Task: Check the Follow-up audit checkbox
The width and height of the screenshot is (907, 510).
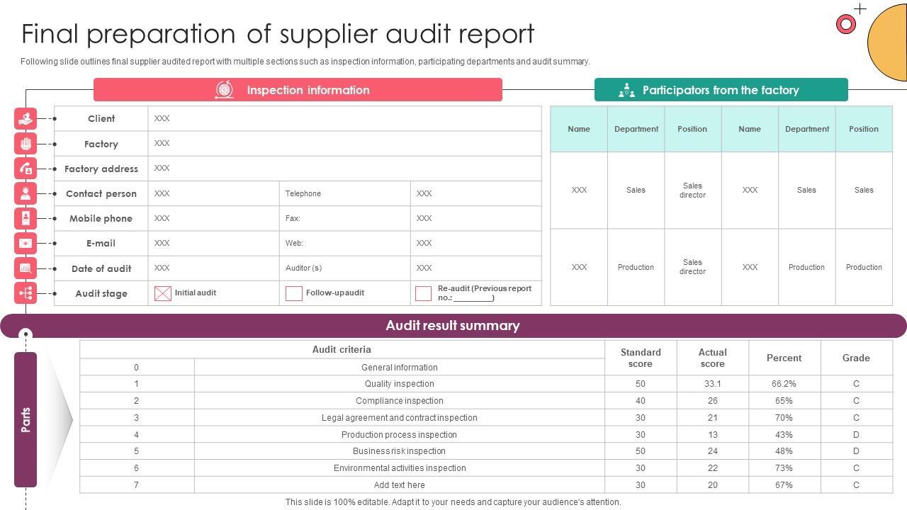Action: 294,293
